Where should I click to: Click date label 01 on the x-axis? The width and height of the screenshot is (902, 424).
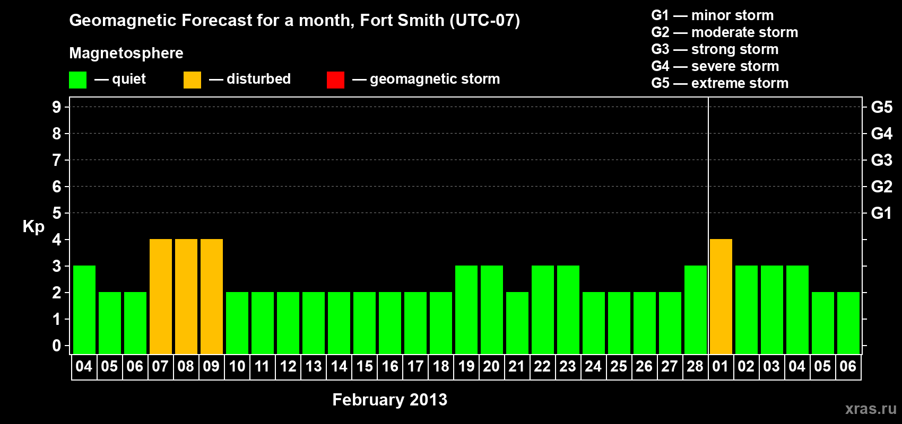(721, 366)
